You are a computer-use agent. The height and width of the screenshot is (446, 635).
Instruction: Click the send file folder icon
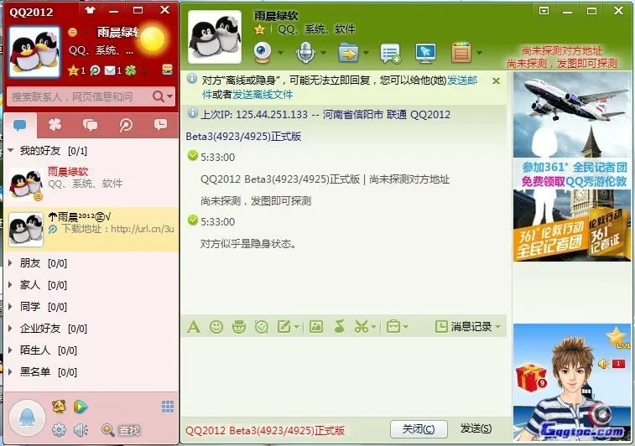[x=348, y=53]
